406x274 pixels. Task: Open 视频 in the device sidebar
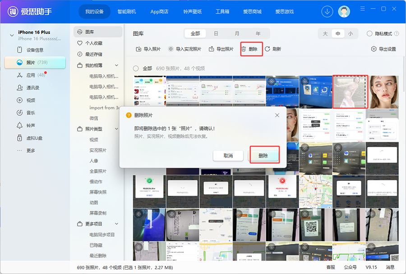click(x=27, y=100)
